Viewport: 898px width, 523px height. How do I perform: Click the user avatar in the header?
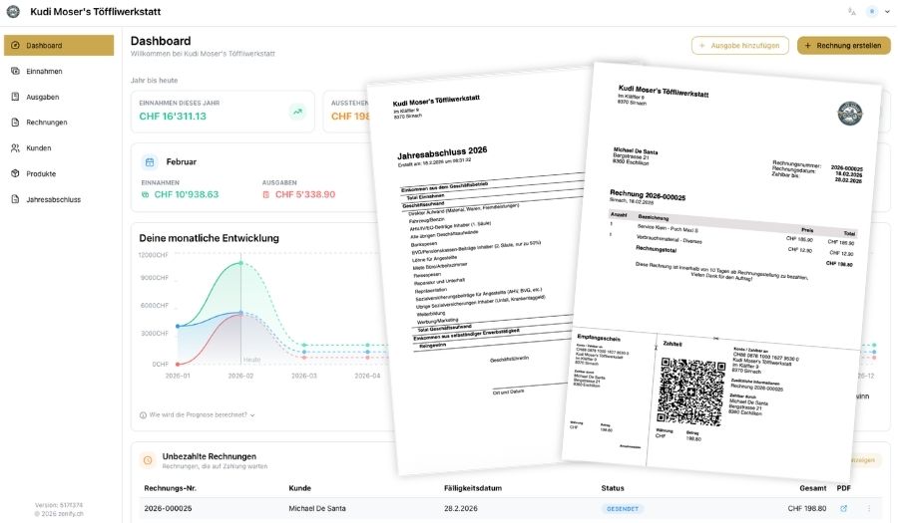pos(872,11)
